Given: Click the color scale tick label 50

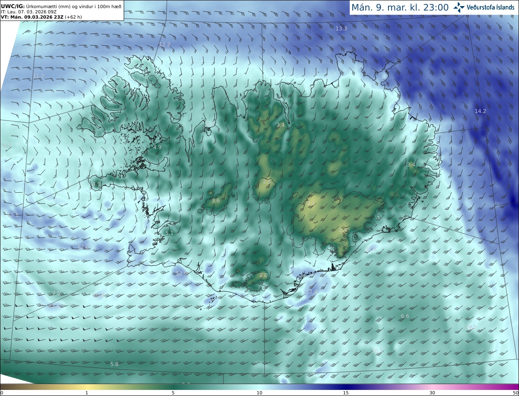Looking at the screenshot, I should [x=515, y=393].
